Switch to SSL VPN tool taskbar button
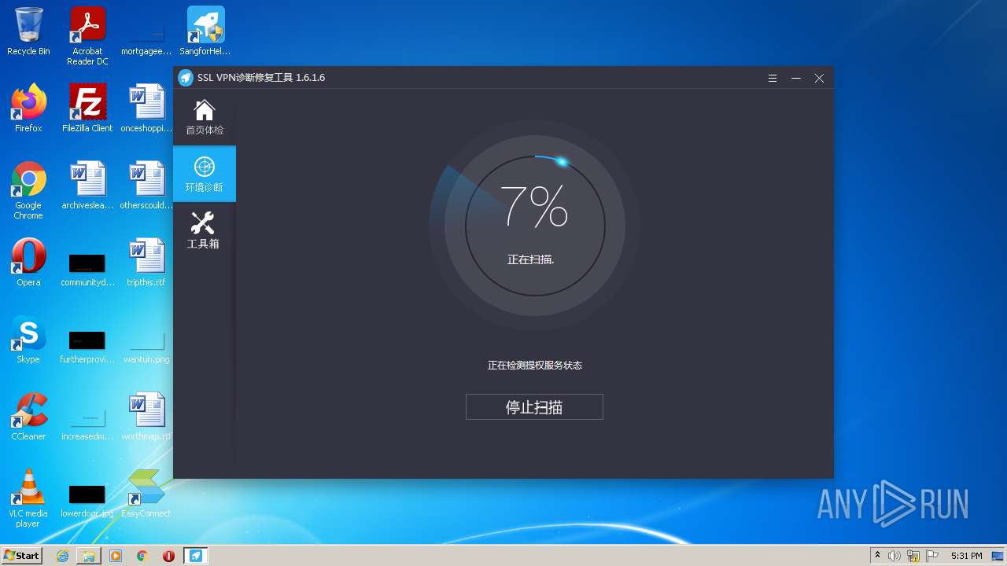 196,556
